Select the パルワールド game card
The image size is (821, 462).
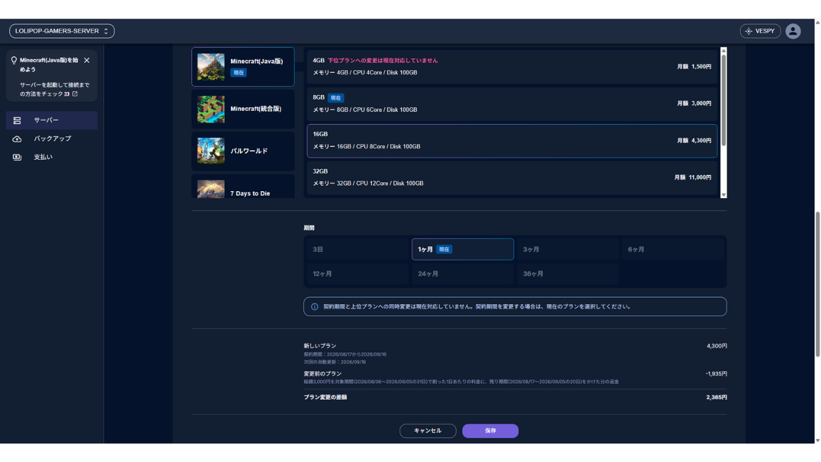[243, 151]
